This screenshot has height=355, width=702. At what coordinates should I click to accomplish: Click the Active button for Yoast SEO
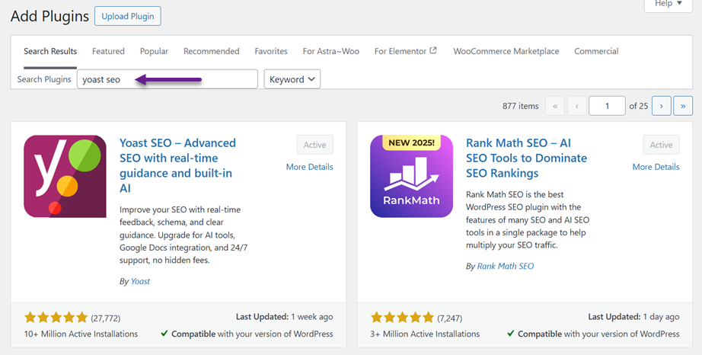314,145
